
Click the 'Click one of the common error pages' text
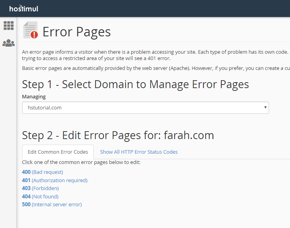(81, 162)
